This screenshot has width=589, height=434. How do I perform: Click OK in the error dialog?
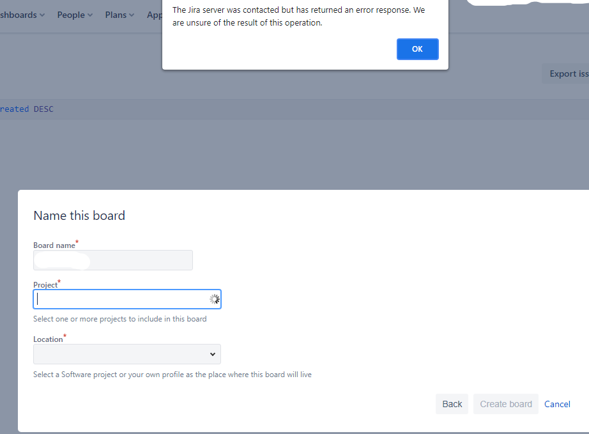[x=417, y=49]
